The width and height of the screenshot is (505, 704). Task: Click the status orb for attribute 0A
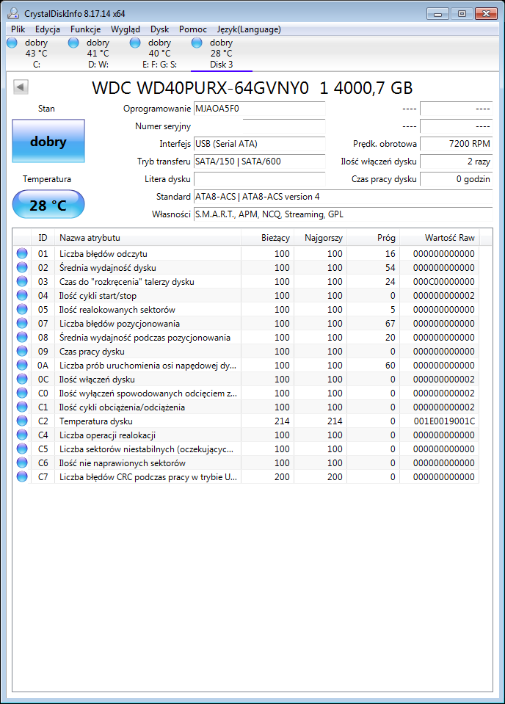22,365
